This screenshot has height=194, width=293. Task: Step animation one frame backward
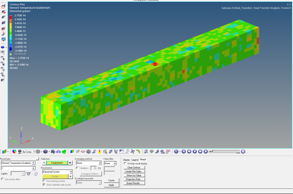point(189,151)
